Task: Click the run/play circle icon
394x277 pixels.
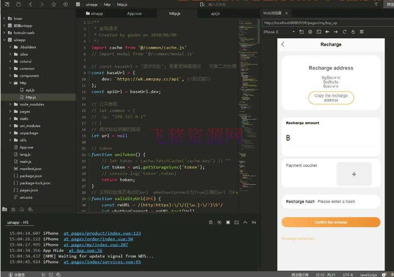Action: pyautogui.click(x=65, y=4)
